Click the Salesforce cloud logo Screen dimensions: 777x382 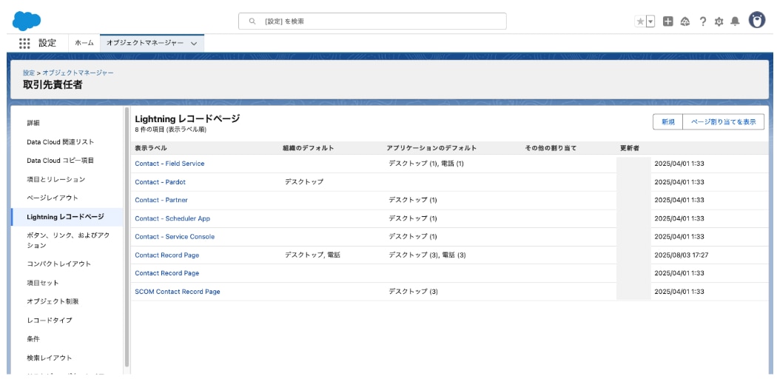point(27,21)
